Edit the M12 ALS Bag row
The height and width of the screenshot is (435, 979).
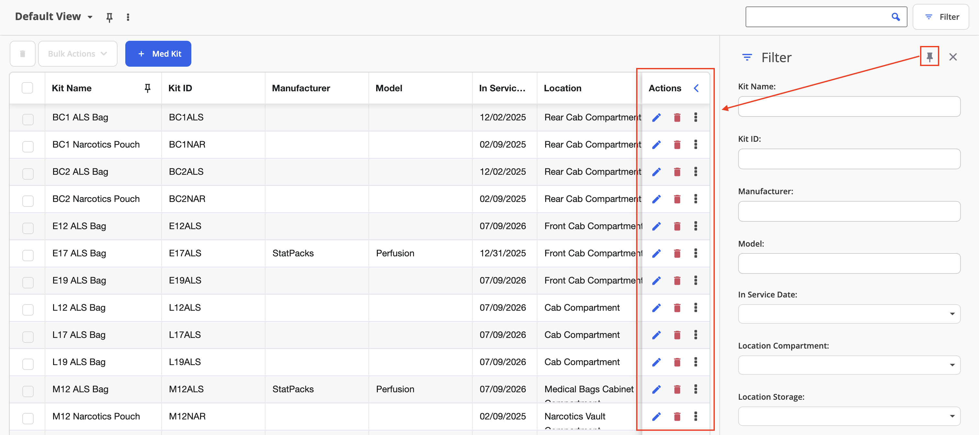tap(656, 389)
